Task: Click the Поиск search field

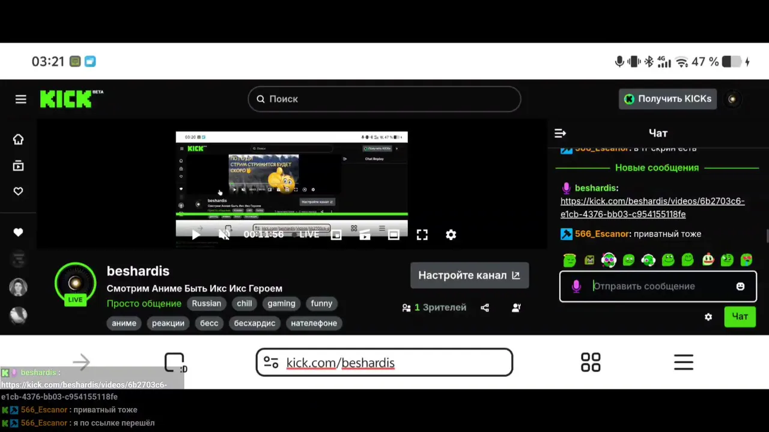Action: pos(384,99)
